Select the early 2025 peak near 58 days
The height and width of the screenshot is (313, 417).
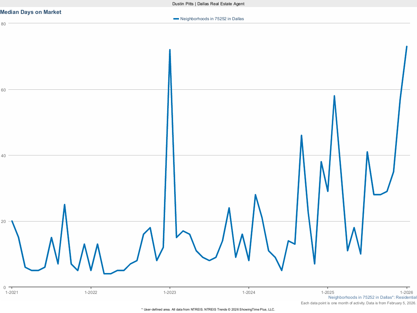pos(334,96)
